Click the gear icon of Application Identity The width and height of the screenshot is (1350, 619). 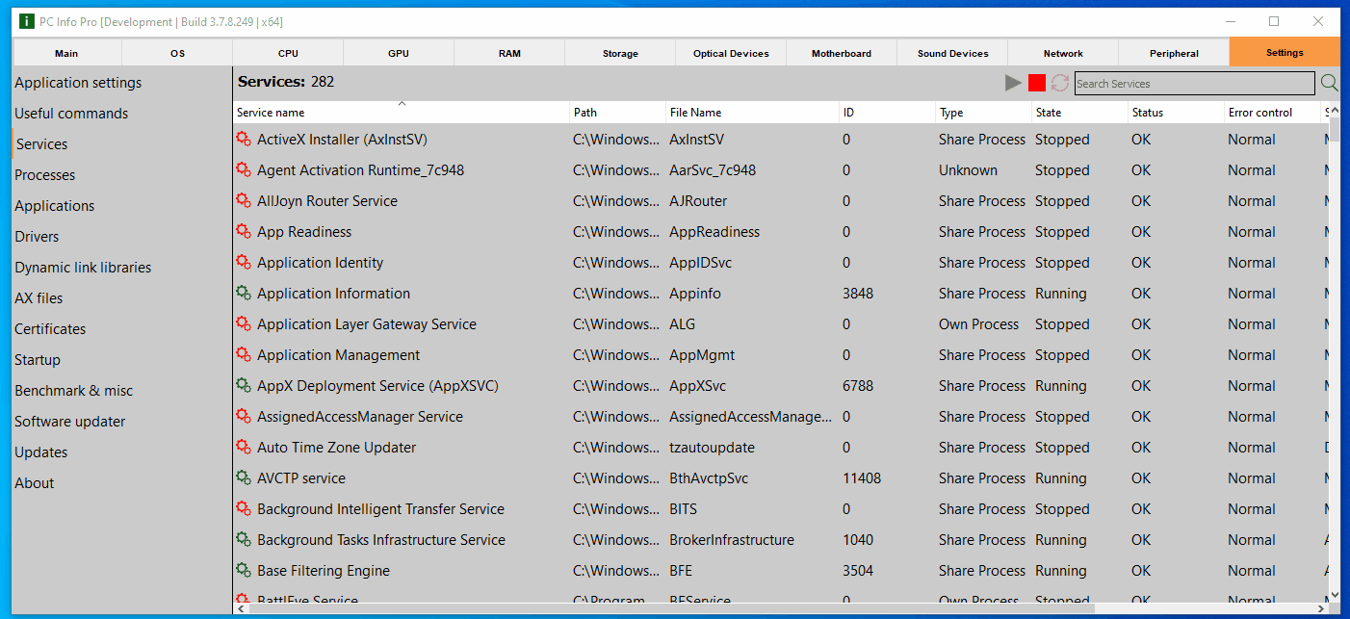244,263
